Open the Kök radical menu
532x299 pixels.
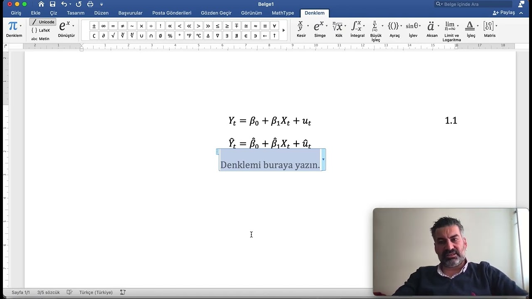click(339, 29)
